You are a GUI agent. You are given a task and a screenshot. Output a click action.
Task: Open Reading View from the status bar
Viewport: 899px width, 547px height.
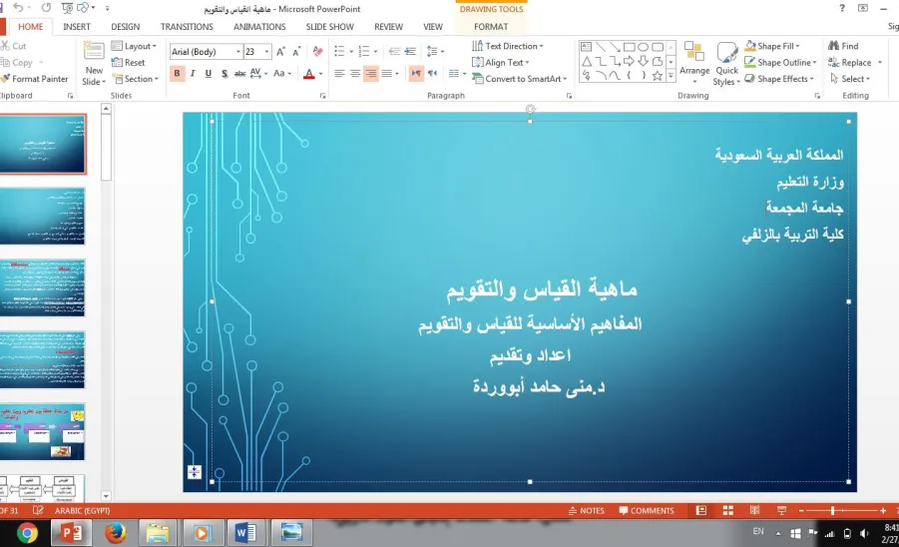(754, 510)
